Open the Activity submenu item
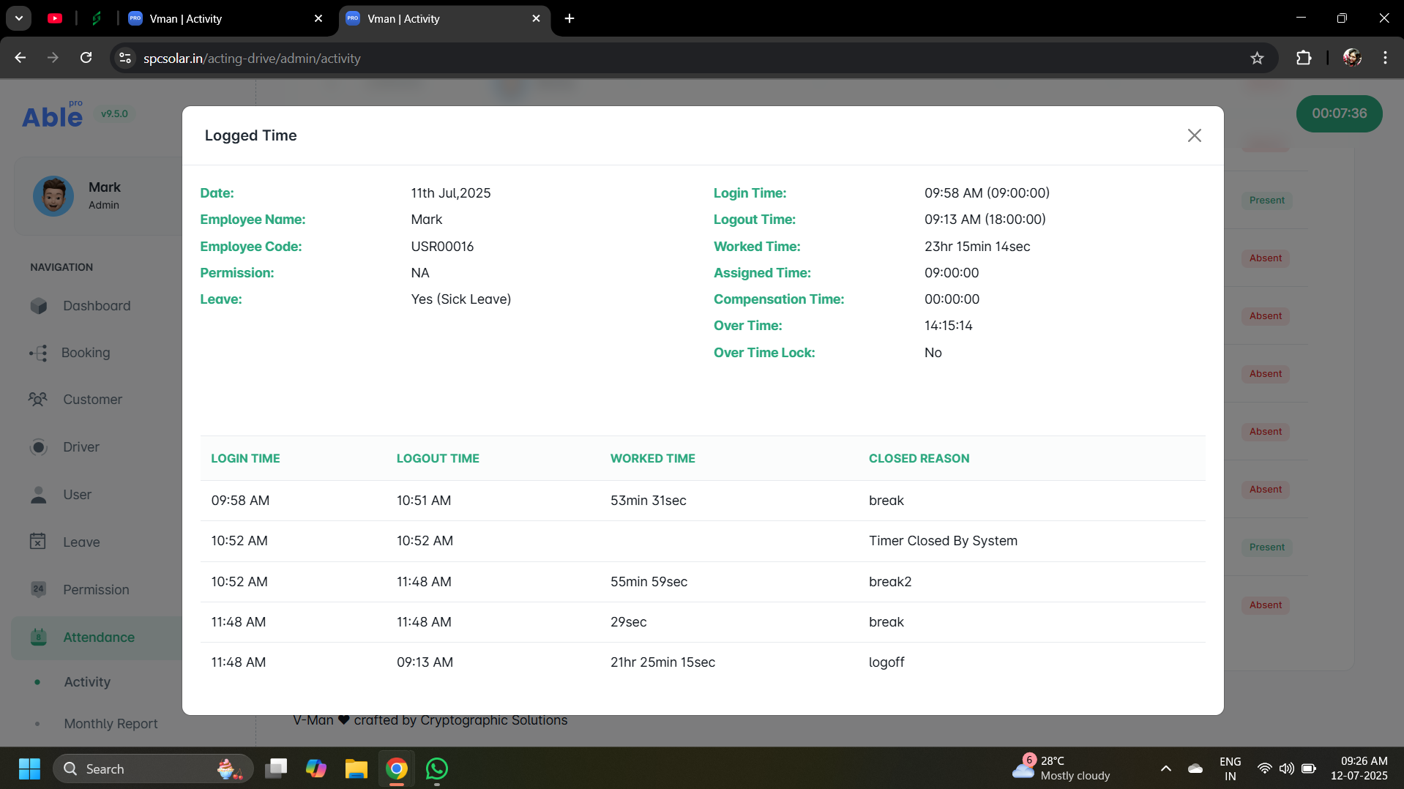The image size is (1404, 789). pyautogui.click(x=87, y=682)
